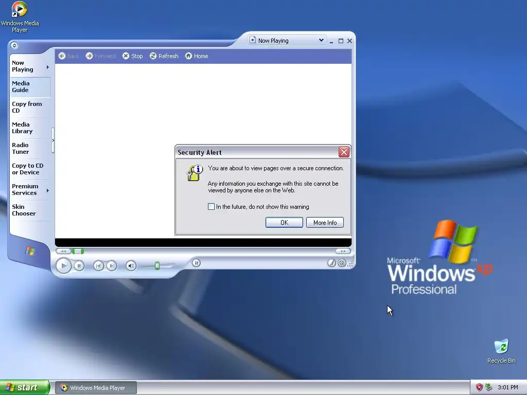Viewport: 527px width, 395px height.
Task: Switch to the Radio Tuner tab
Action: coord(30,149)
